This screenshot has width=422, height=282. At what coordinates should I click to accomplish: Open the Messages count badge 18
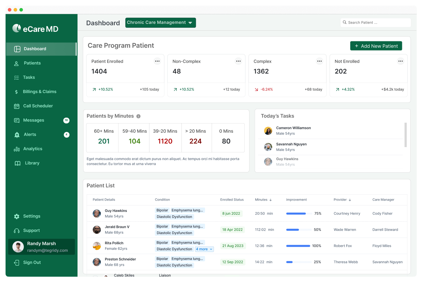(66, 120)
